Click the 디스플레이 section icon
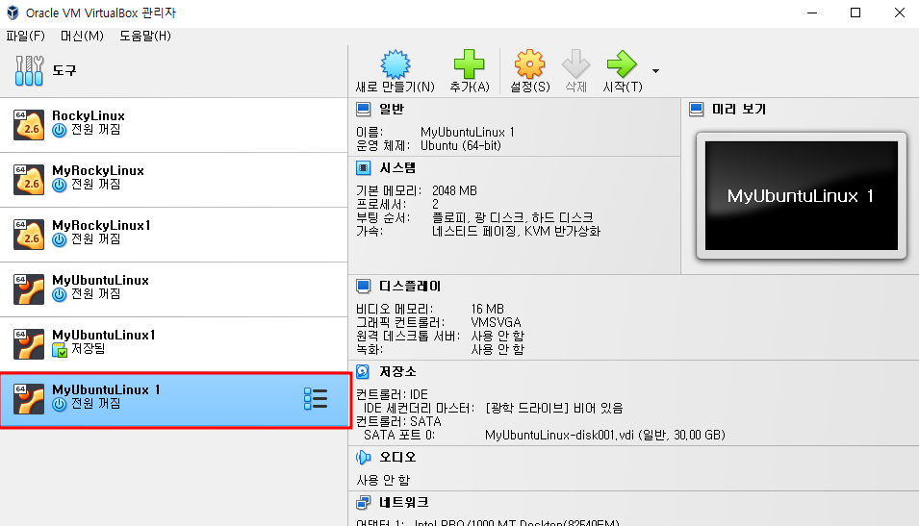The width and height of the screenshot is (919, 526). tap(364, 286)
